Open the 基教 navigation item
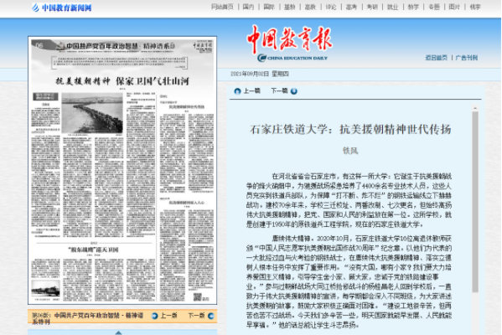 point(289,7)
